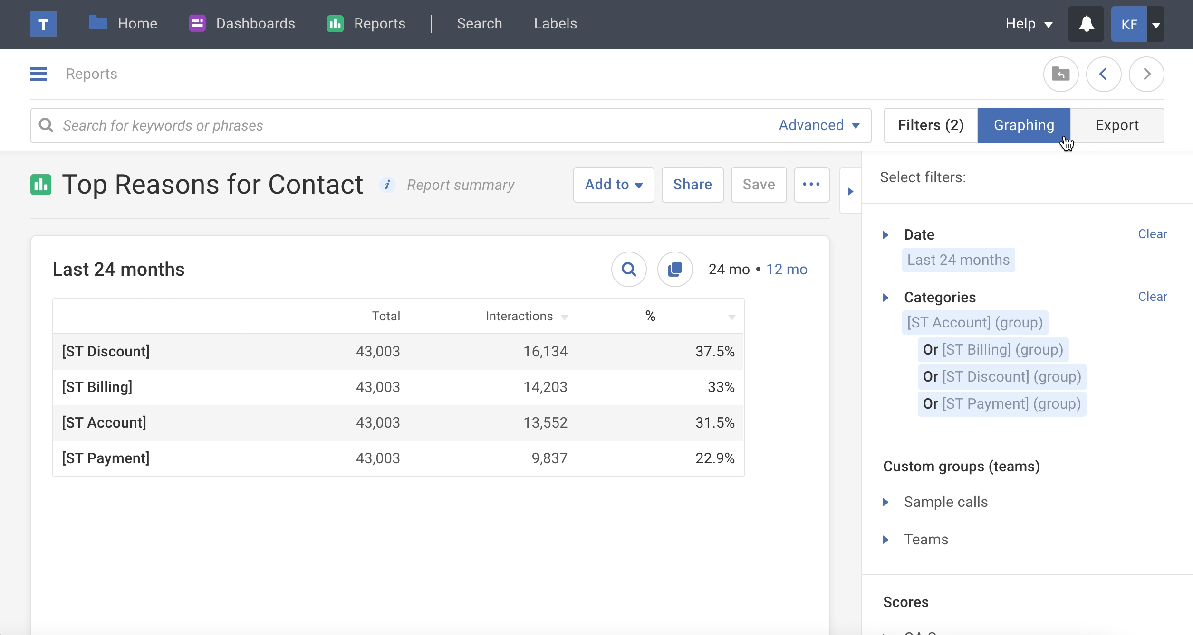Open the Filters (2) panel toggle

(930, 125)
